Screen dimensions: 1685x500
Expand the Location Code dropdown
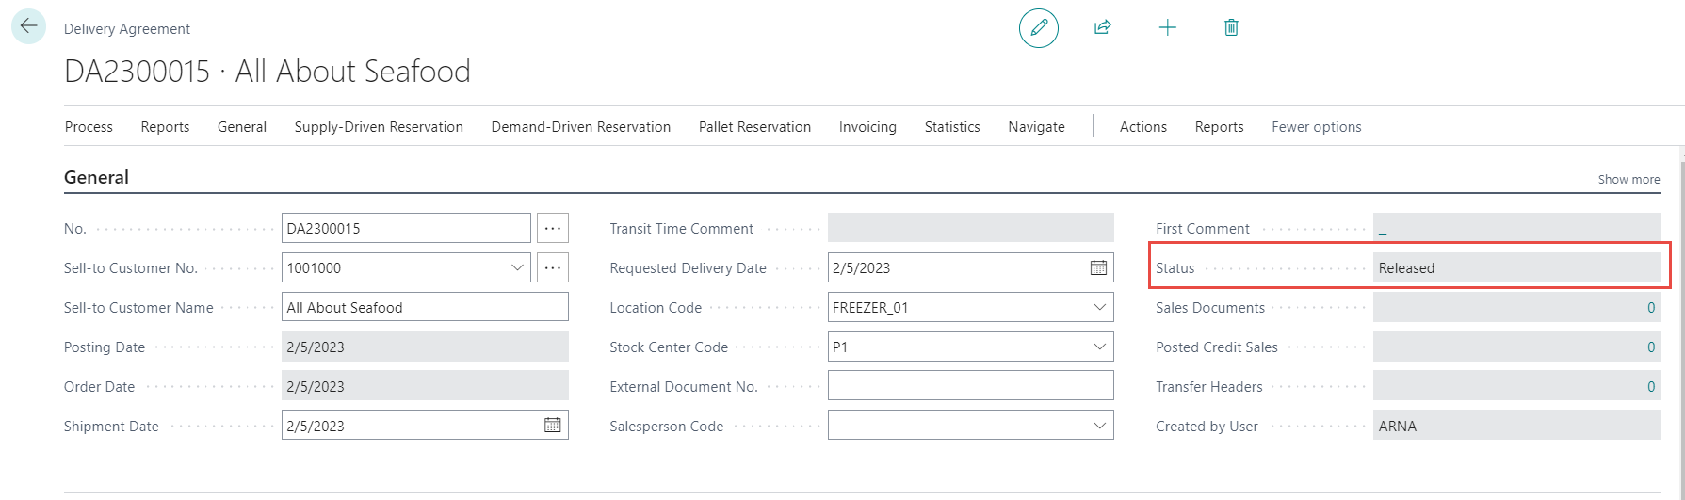point(1099,308)
